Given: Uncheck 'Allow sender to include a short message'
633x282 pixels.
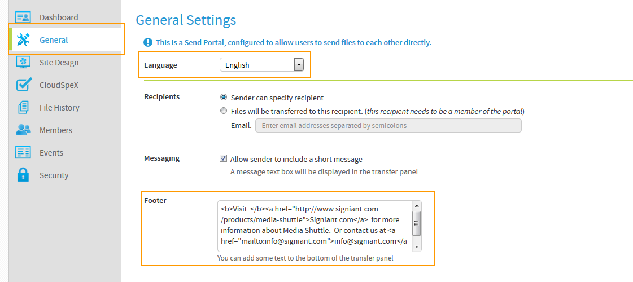Looking at the screenshot, I should click(223, 158).
